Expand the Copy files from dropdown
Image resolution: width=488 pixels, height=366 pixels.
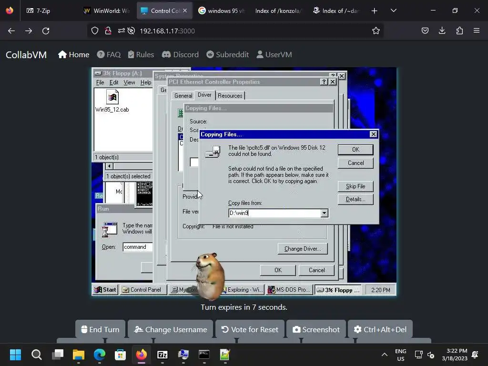(x=324, y=213)
